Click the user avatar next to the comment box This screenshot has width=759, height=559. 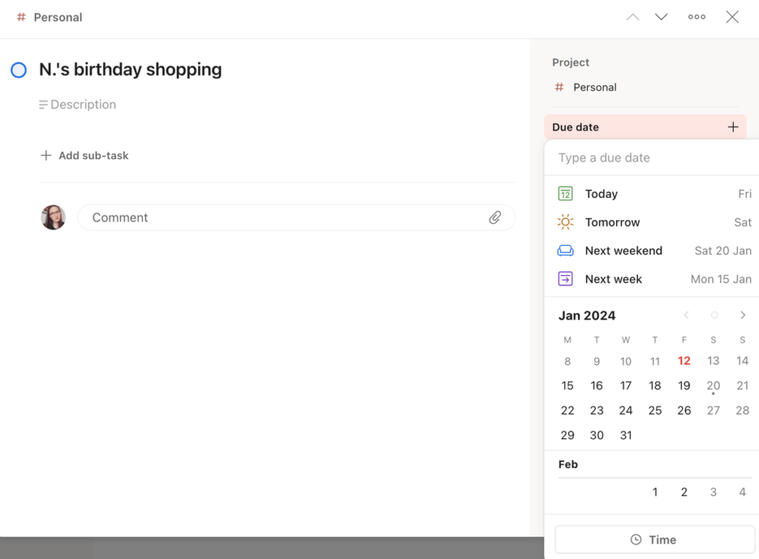point(53,217)
